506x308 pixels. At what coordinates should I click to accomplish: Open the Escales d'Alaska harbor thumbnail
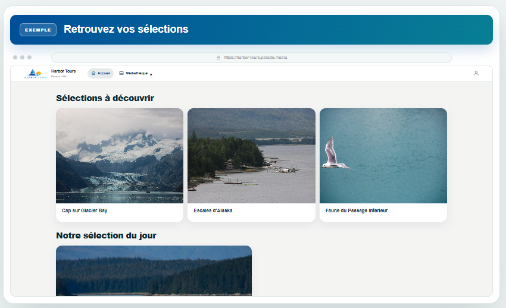pos(251,156)
